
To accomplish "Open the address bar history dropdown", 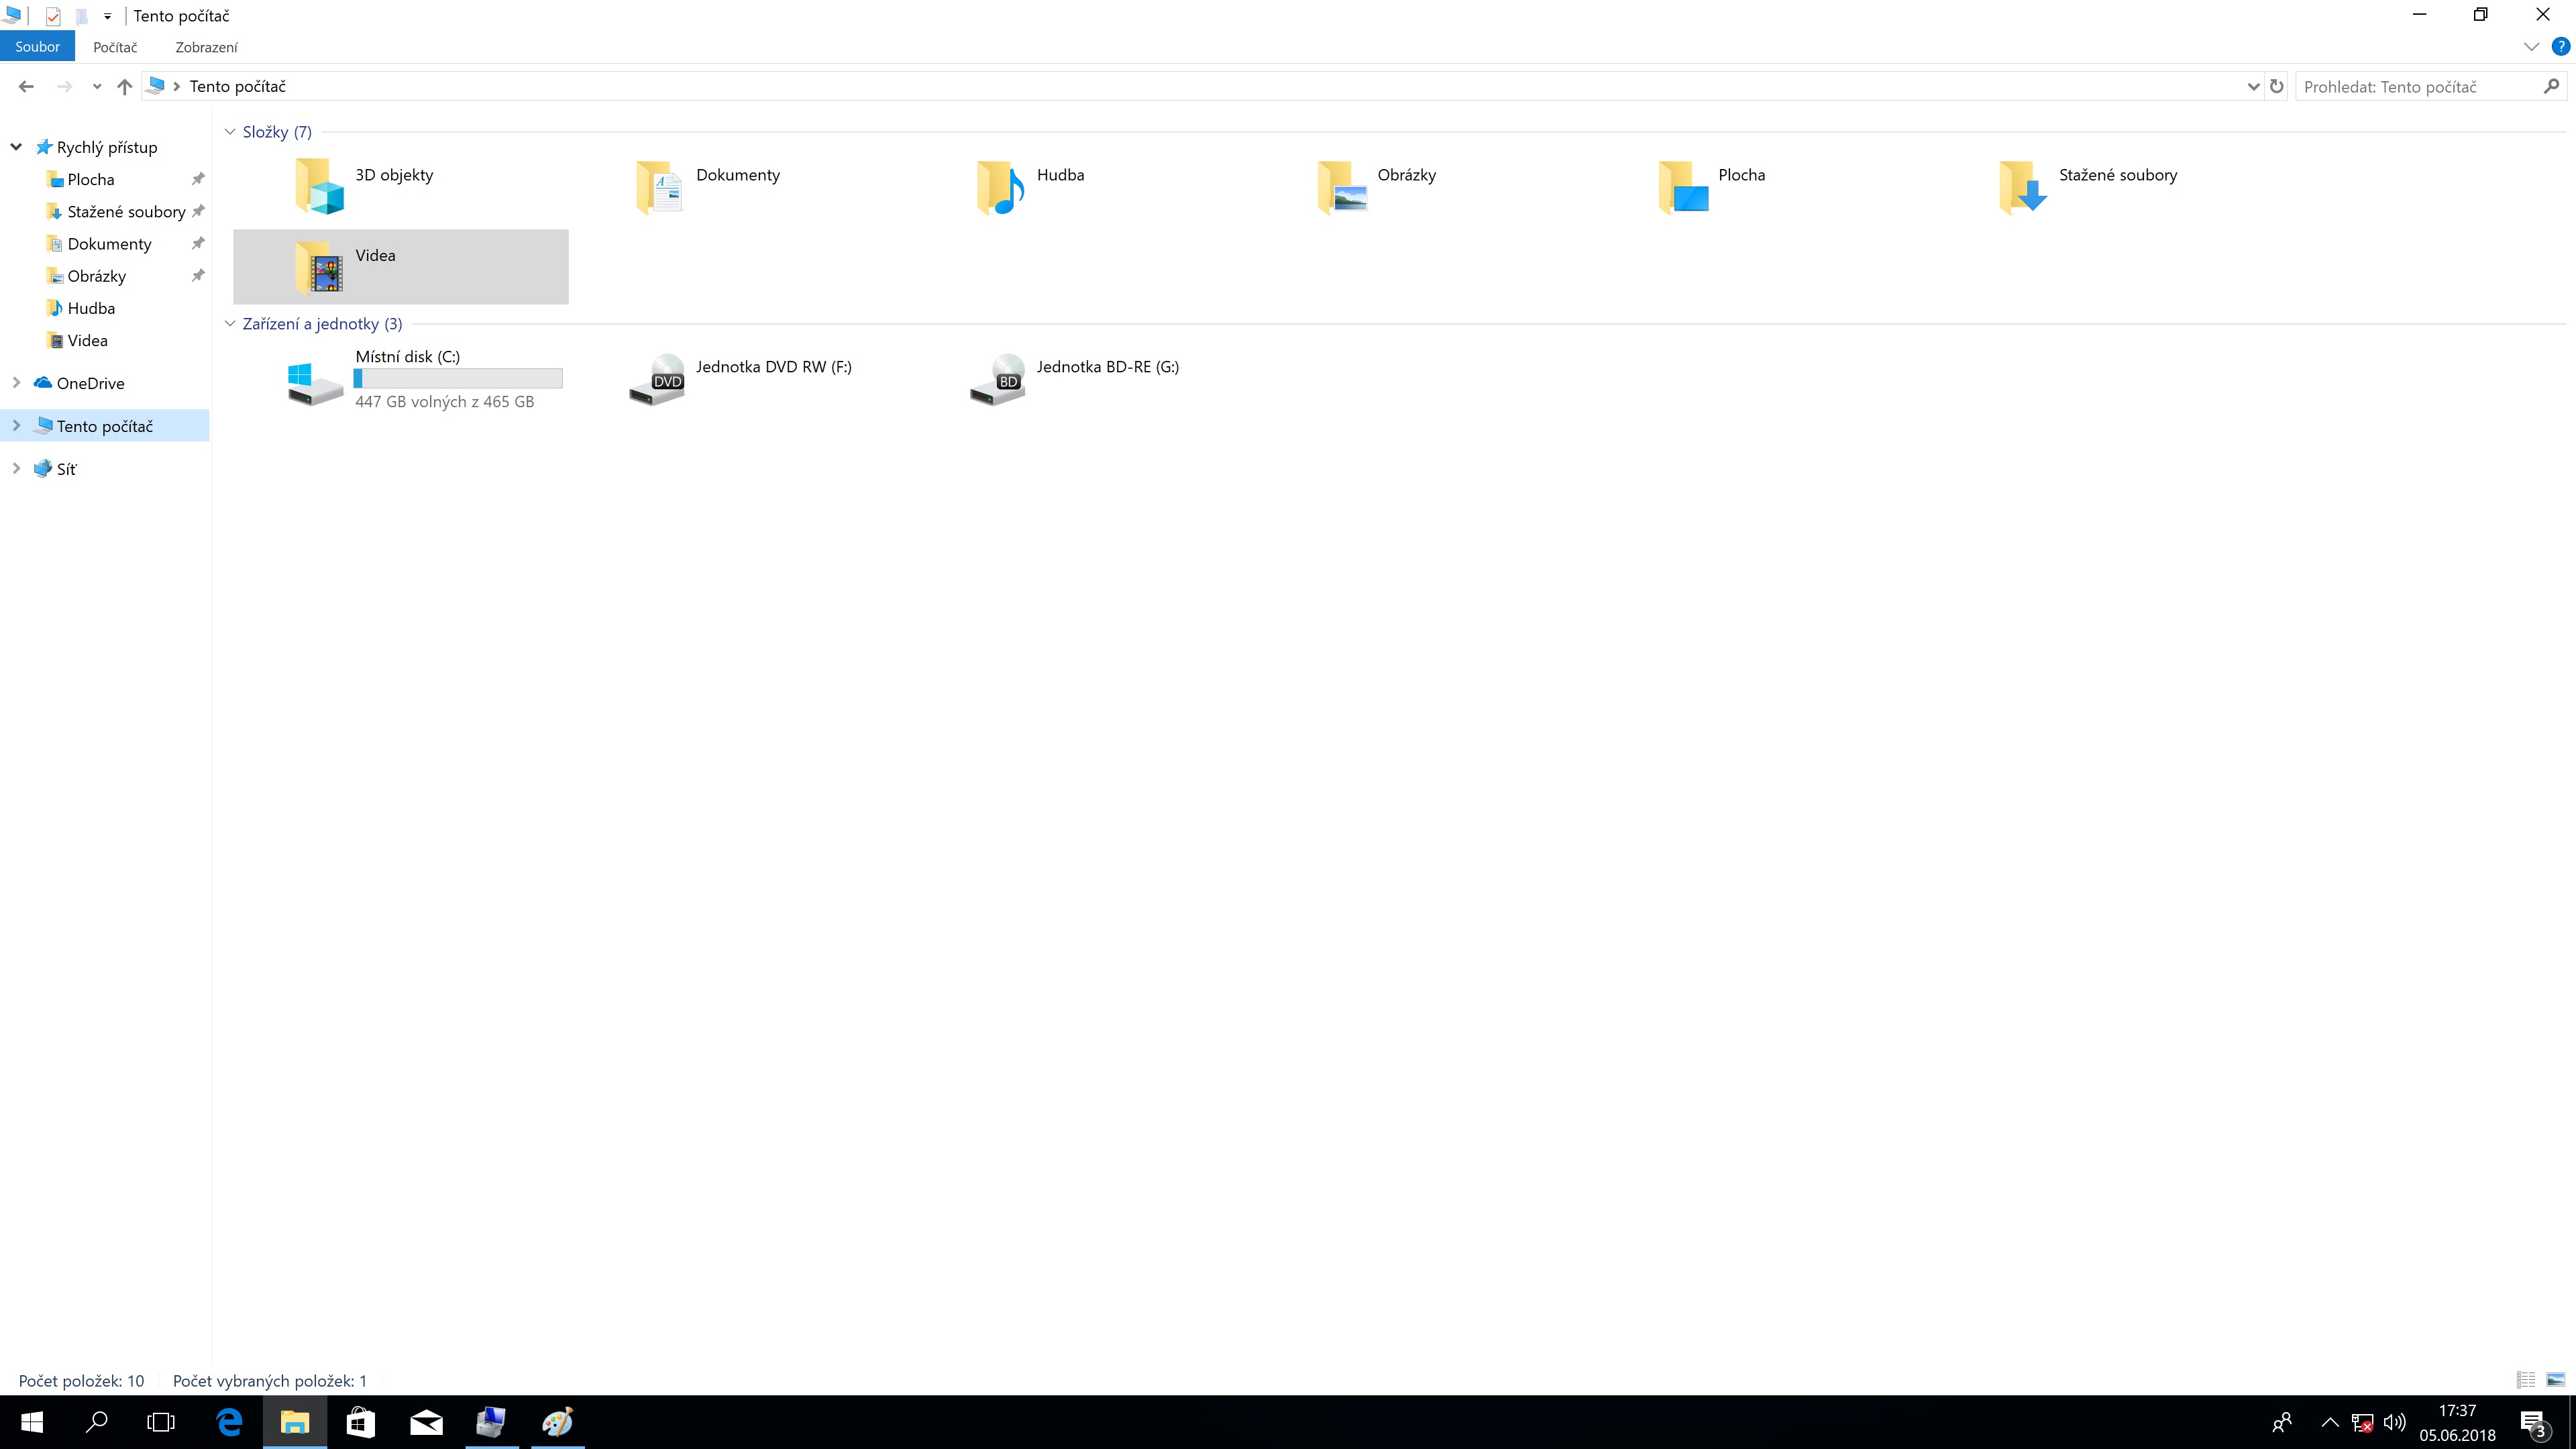I will pos(2253,87).
